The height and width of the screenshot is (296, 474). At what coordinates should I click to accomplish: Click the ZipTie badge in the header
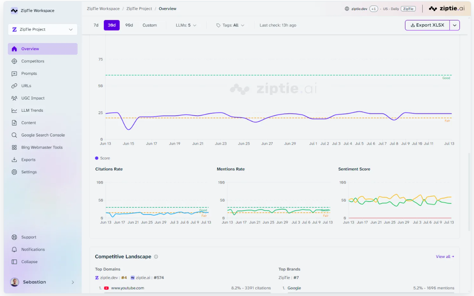point(408,9)
